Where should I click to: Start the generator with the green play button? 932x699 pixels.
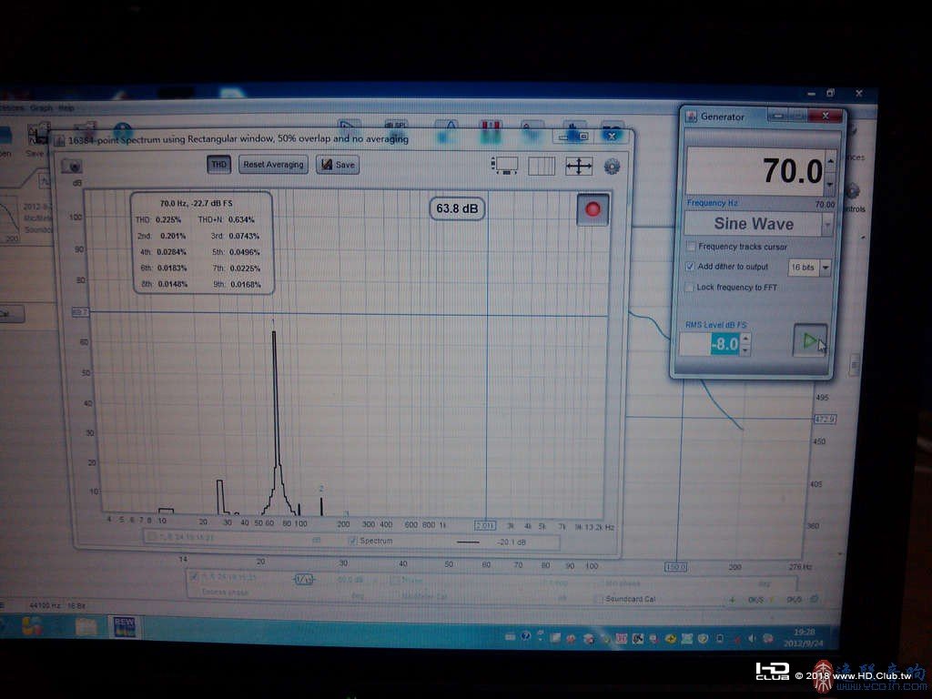click(x=809, y=340)
